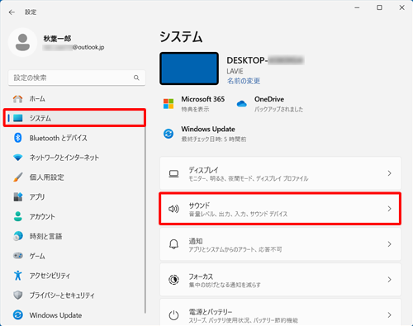Click the 音量レベル、出力、入力 description text
This screenshot has height=326, width=413.
238,214
